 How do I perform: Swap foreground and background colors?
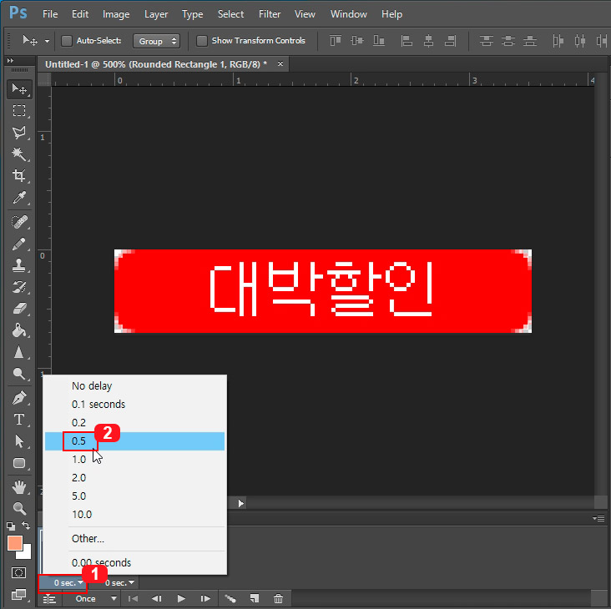pos(26,526)
